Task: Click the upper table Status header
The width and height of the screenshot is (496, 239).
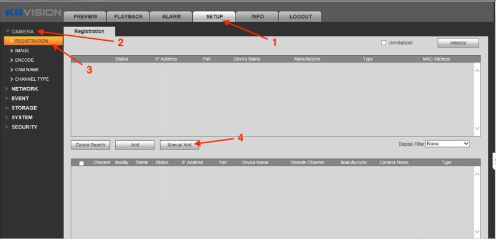Action: click(122, 59)
